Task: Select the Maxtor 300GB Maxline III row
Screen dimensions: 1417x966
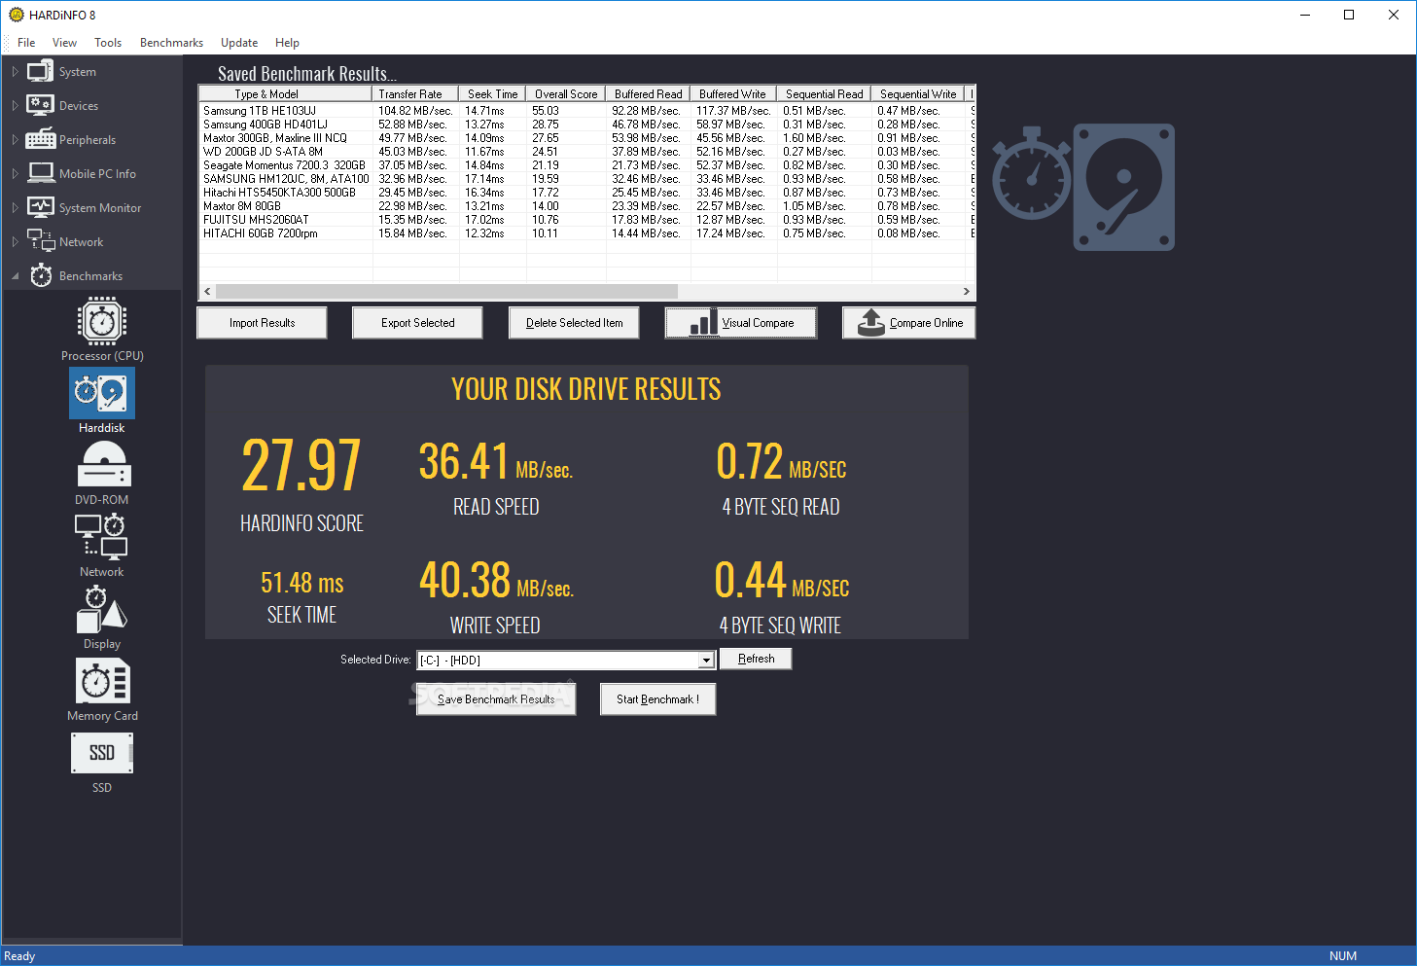Action: pyautogui.click(x=586, y=138)
